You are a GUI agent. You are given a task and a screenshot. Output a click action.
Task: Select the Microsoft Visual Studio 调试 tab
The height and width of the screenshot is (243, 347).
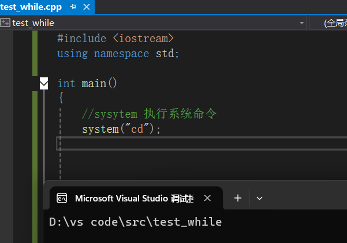point(134,198)
